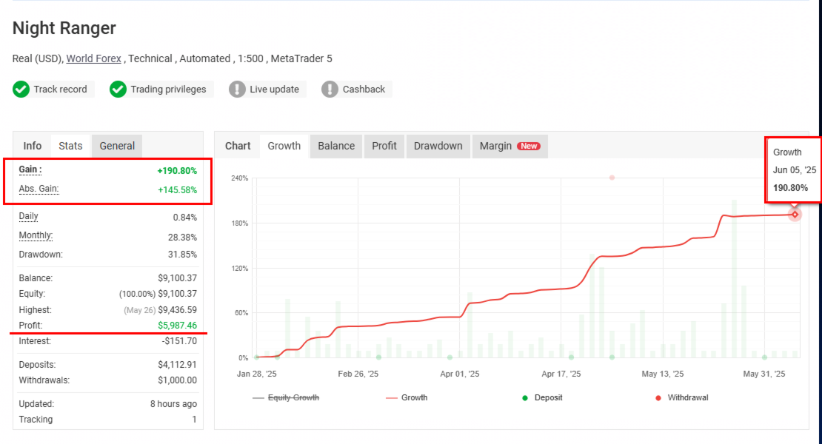This screenshot has height=444, width=822.
Task: Click the Balance value $9,100.37
Action: [x=177, y=278]
